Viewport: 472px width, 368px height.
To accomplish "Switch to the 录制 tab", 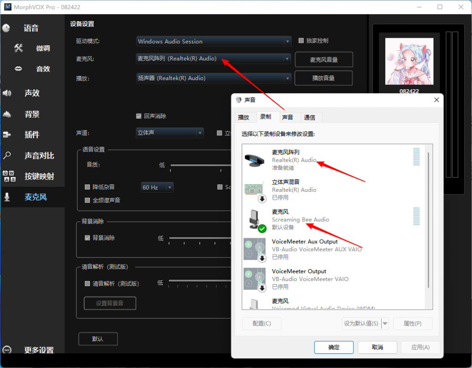I will pyautogui.click(x=265, y=116).
